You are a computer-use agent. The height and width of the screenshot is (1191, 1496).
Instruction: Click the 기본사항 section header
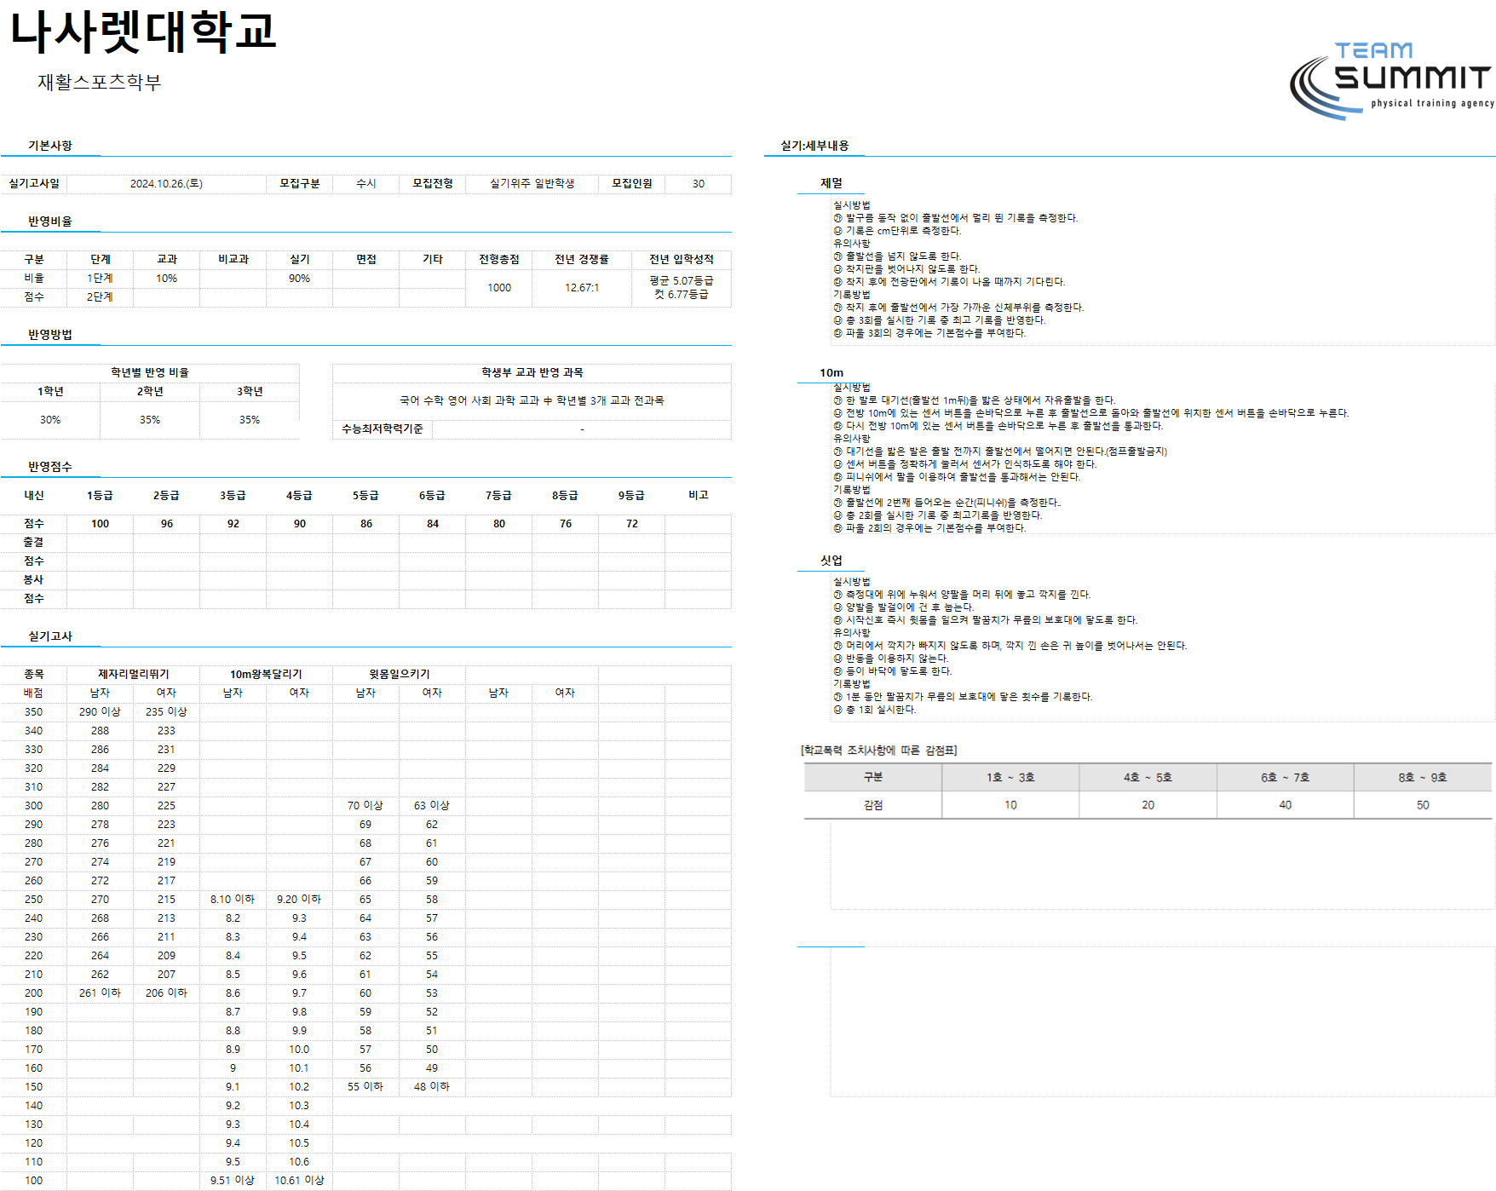click(50, 146)
